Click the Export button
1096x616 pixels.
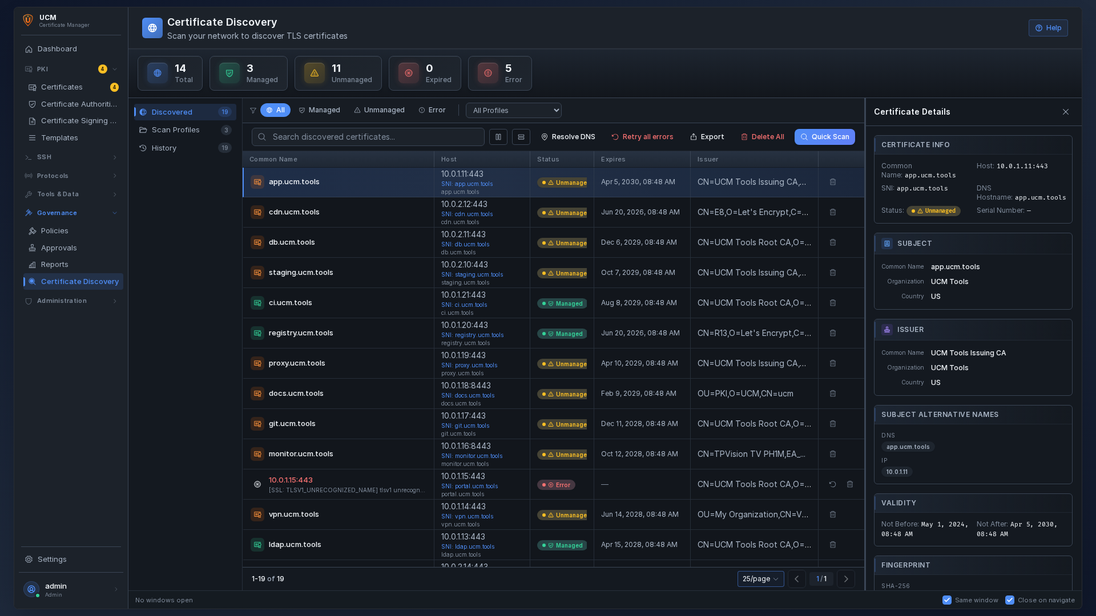click(x=707, y=137)
